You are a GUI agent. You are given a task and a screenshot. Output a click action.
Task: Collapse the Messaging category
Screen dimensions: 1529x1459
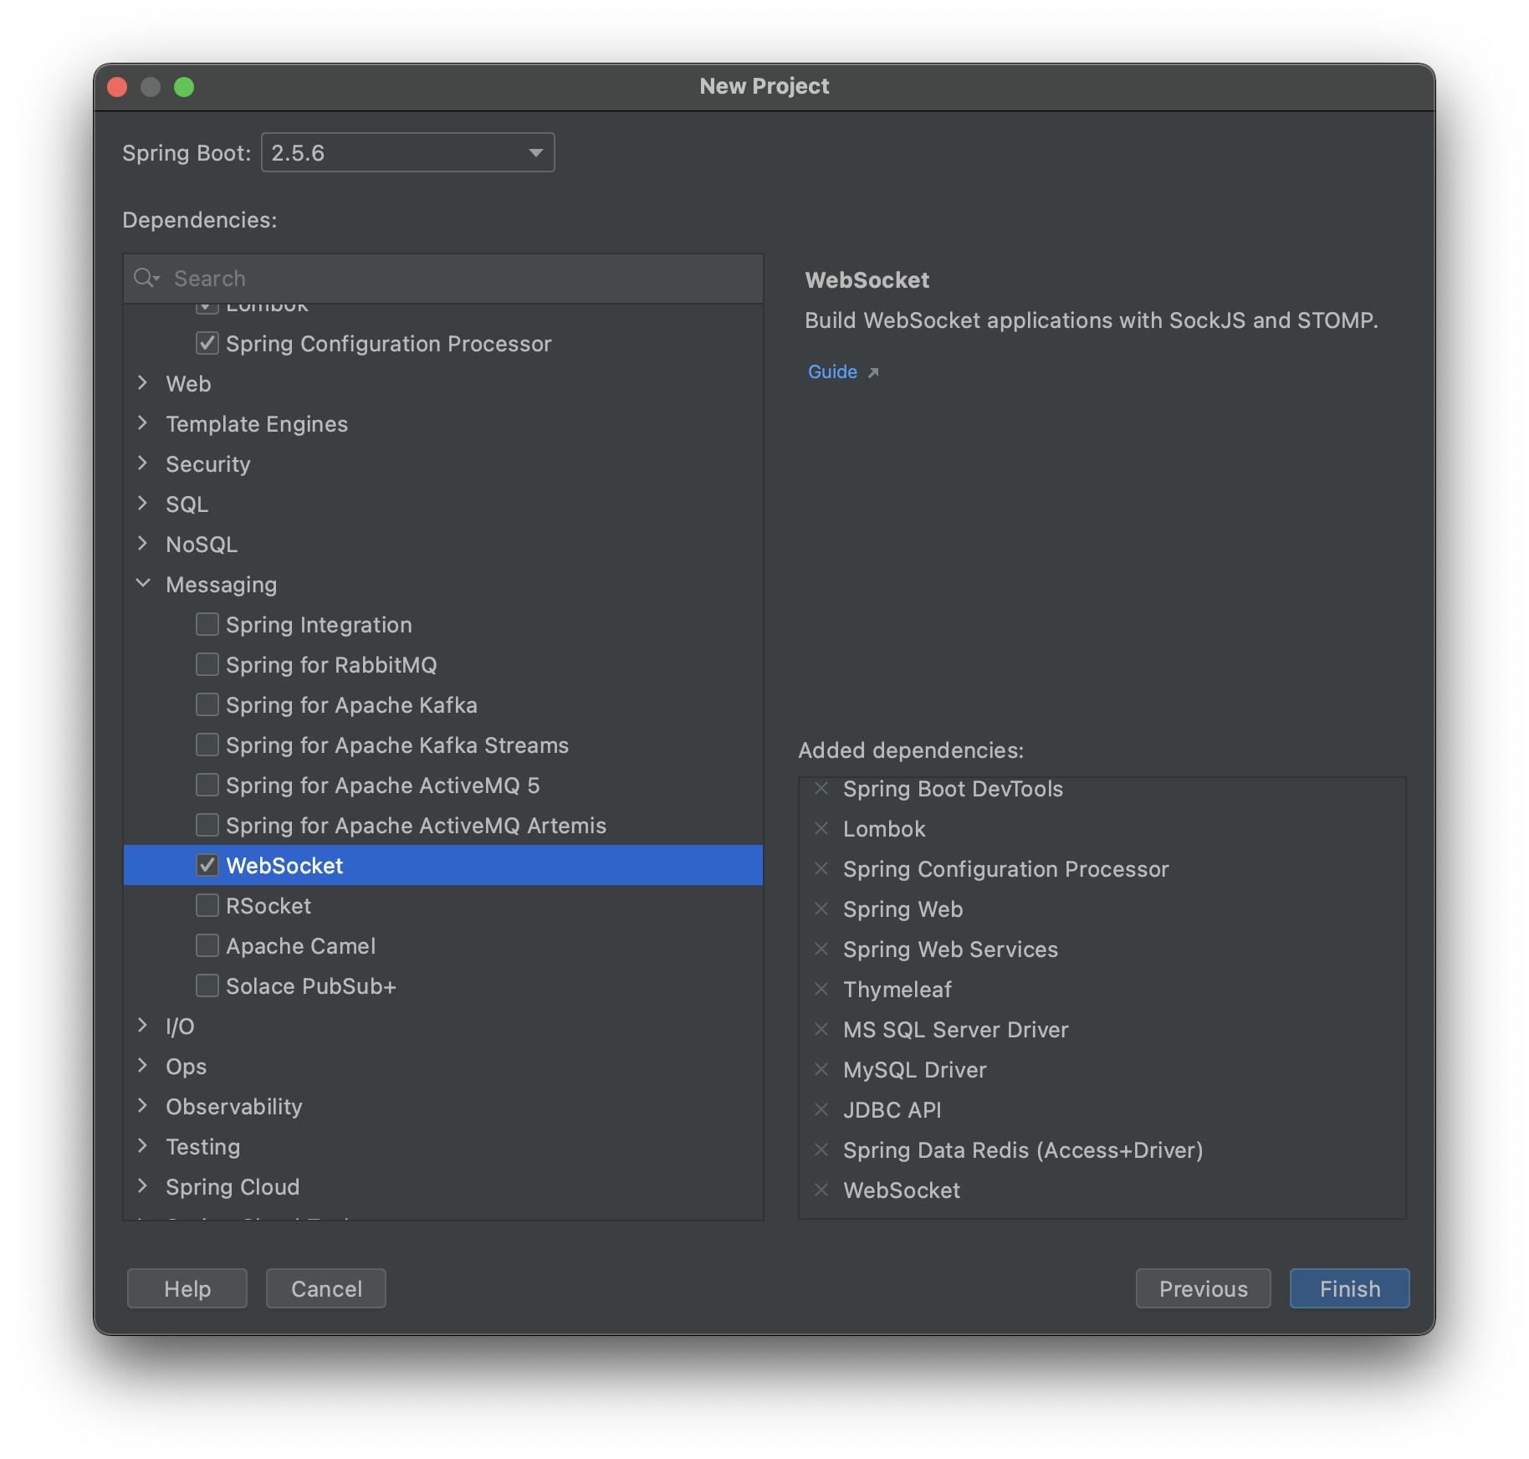pyautogui.click(x=143, y=583)
